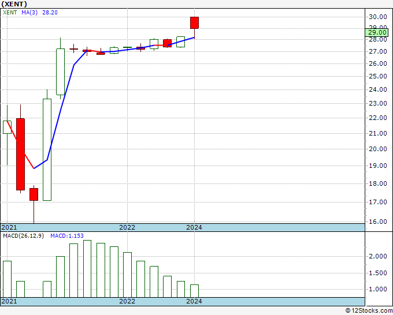Click the 1.000 MACD axis label

pos(378,289)
